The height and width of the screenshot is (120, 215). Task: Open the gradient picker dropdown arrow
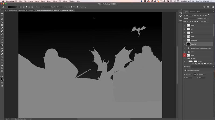tap(16, 7)
